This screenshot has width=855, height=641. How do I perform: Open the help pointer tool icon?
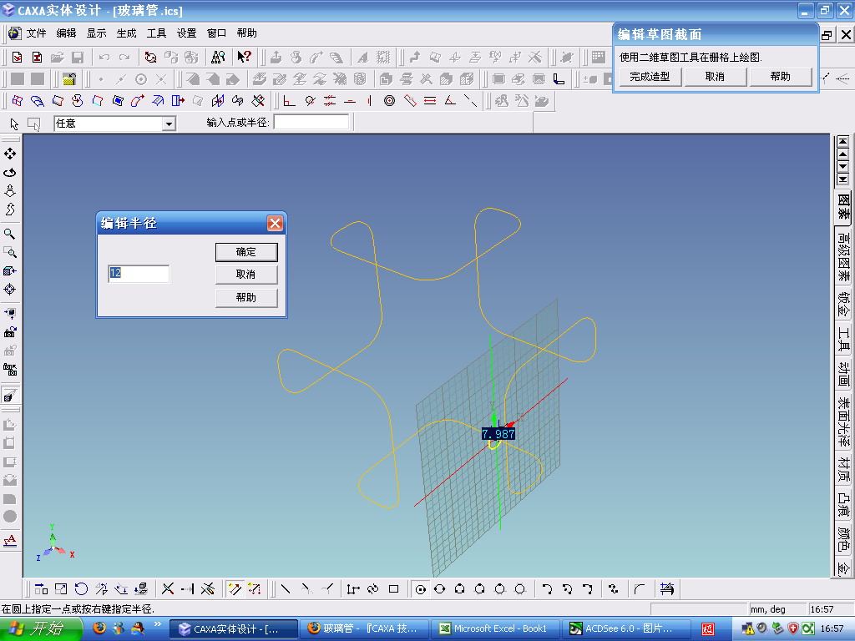tap(244, 57)
